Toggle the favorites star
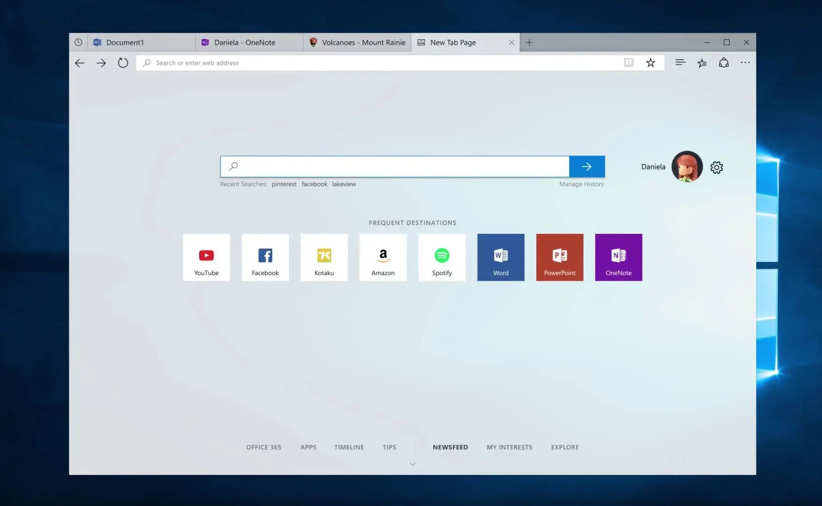The width and height of the screenshot is (822, 506). 650,62
